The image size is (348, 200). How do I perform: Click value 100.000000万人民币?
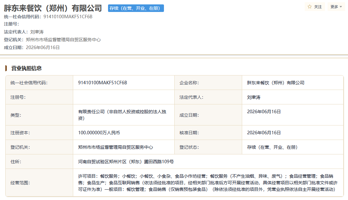click(x=99, y=133)
